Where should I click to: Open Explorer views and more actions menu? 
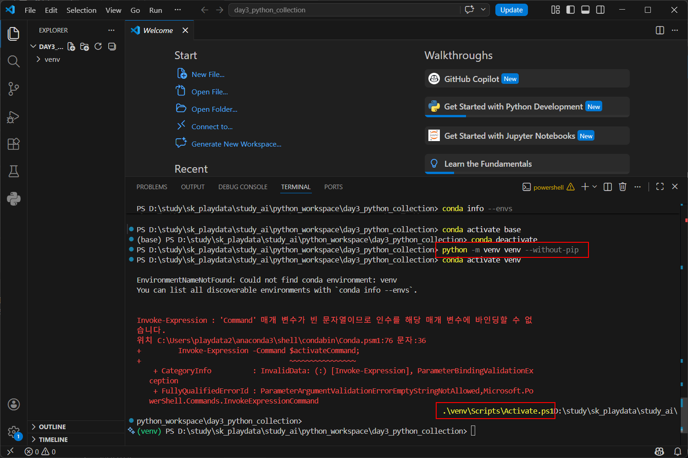point(111,30)
